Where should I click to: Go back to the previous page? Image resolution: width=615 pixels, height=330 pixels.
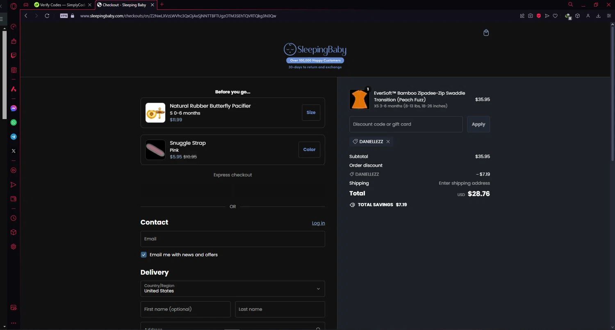tap(26, 16)
